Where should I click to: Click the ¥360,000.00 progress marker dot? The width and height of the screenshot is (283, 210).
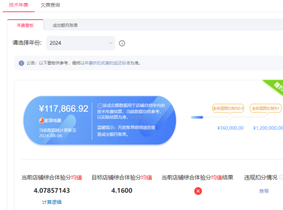pyautogui.click(x=230, y=117)
